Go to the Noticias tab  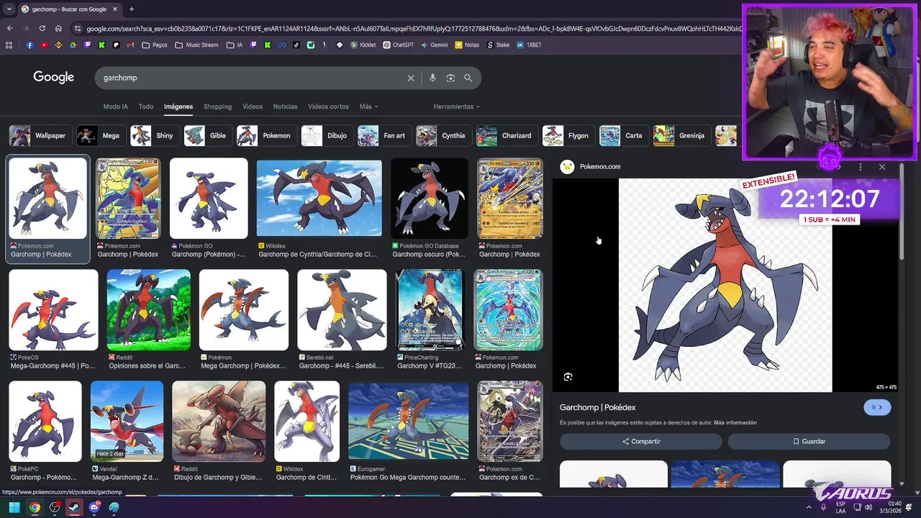click(285, 106)
